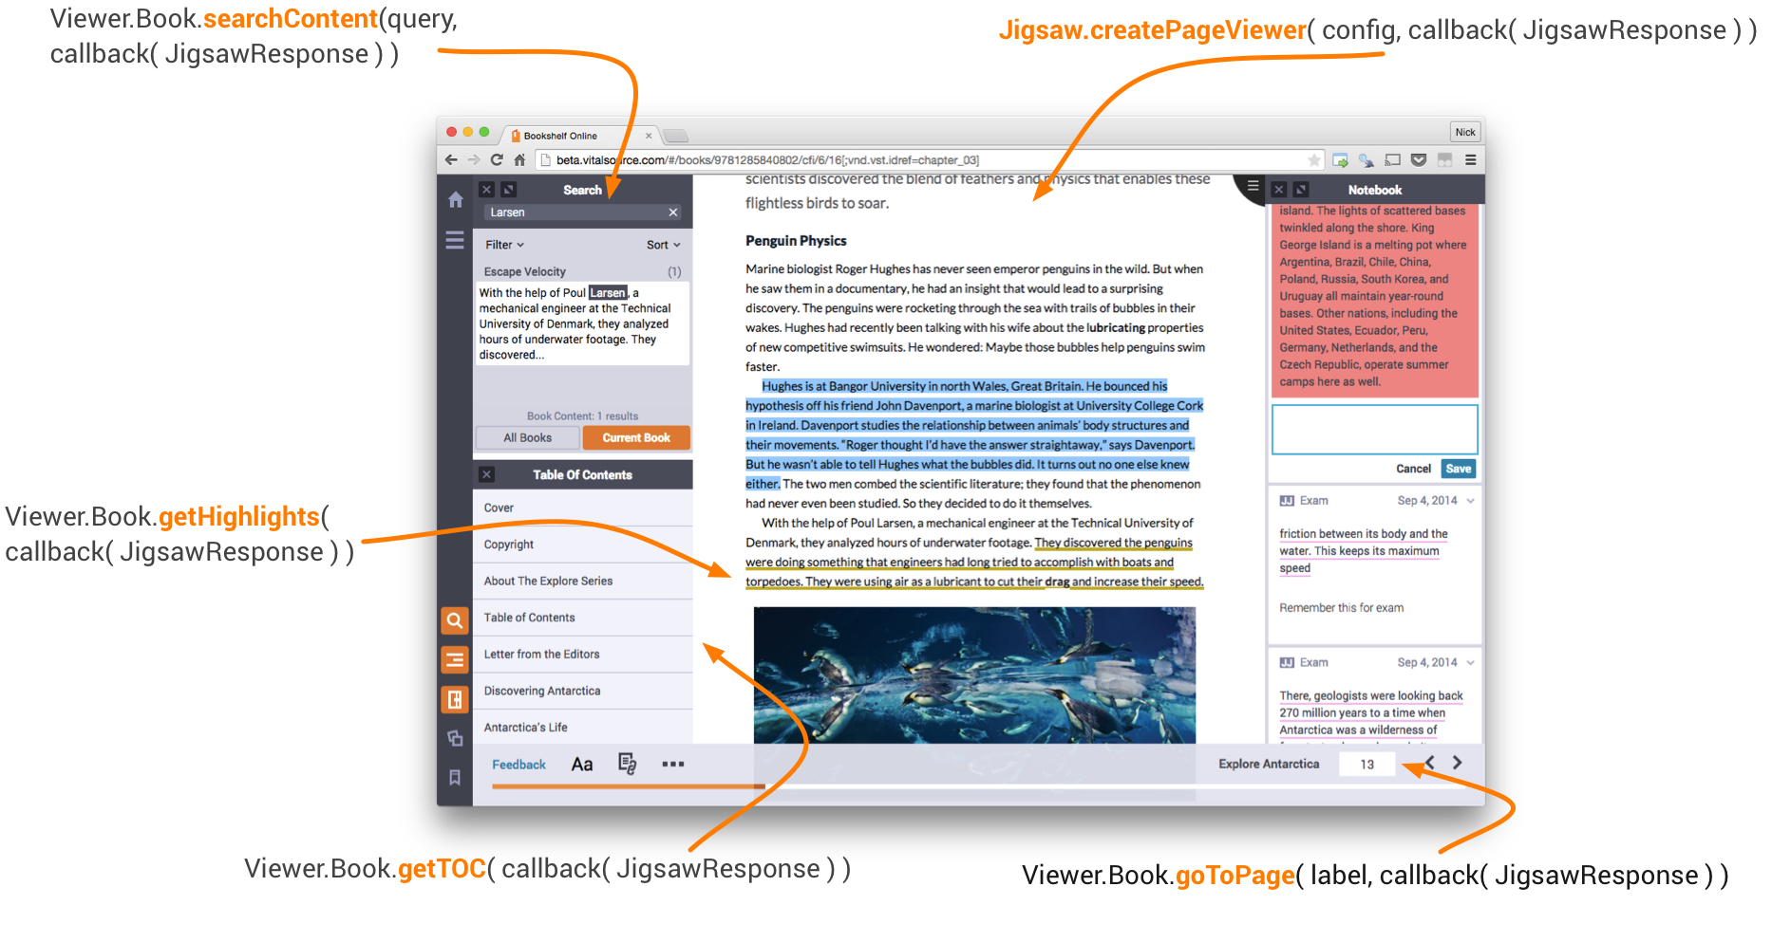Click the Feedback link
Screen dimensions: 1772x942
coord(518,765)
